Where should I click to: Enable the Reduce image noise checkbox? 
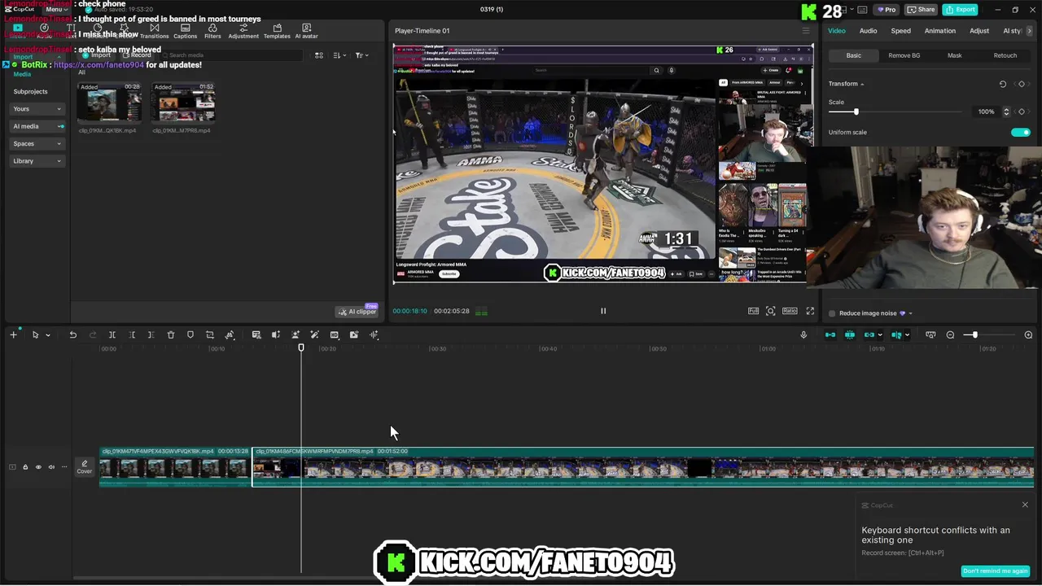click(832, 313)
